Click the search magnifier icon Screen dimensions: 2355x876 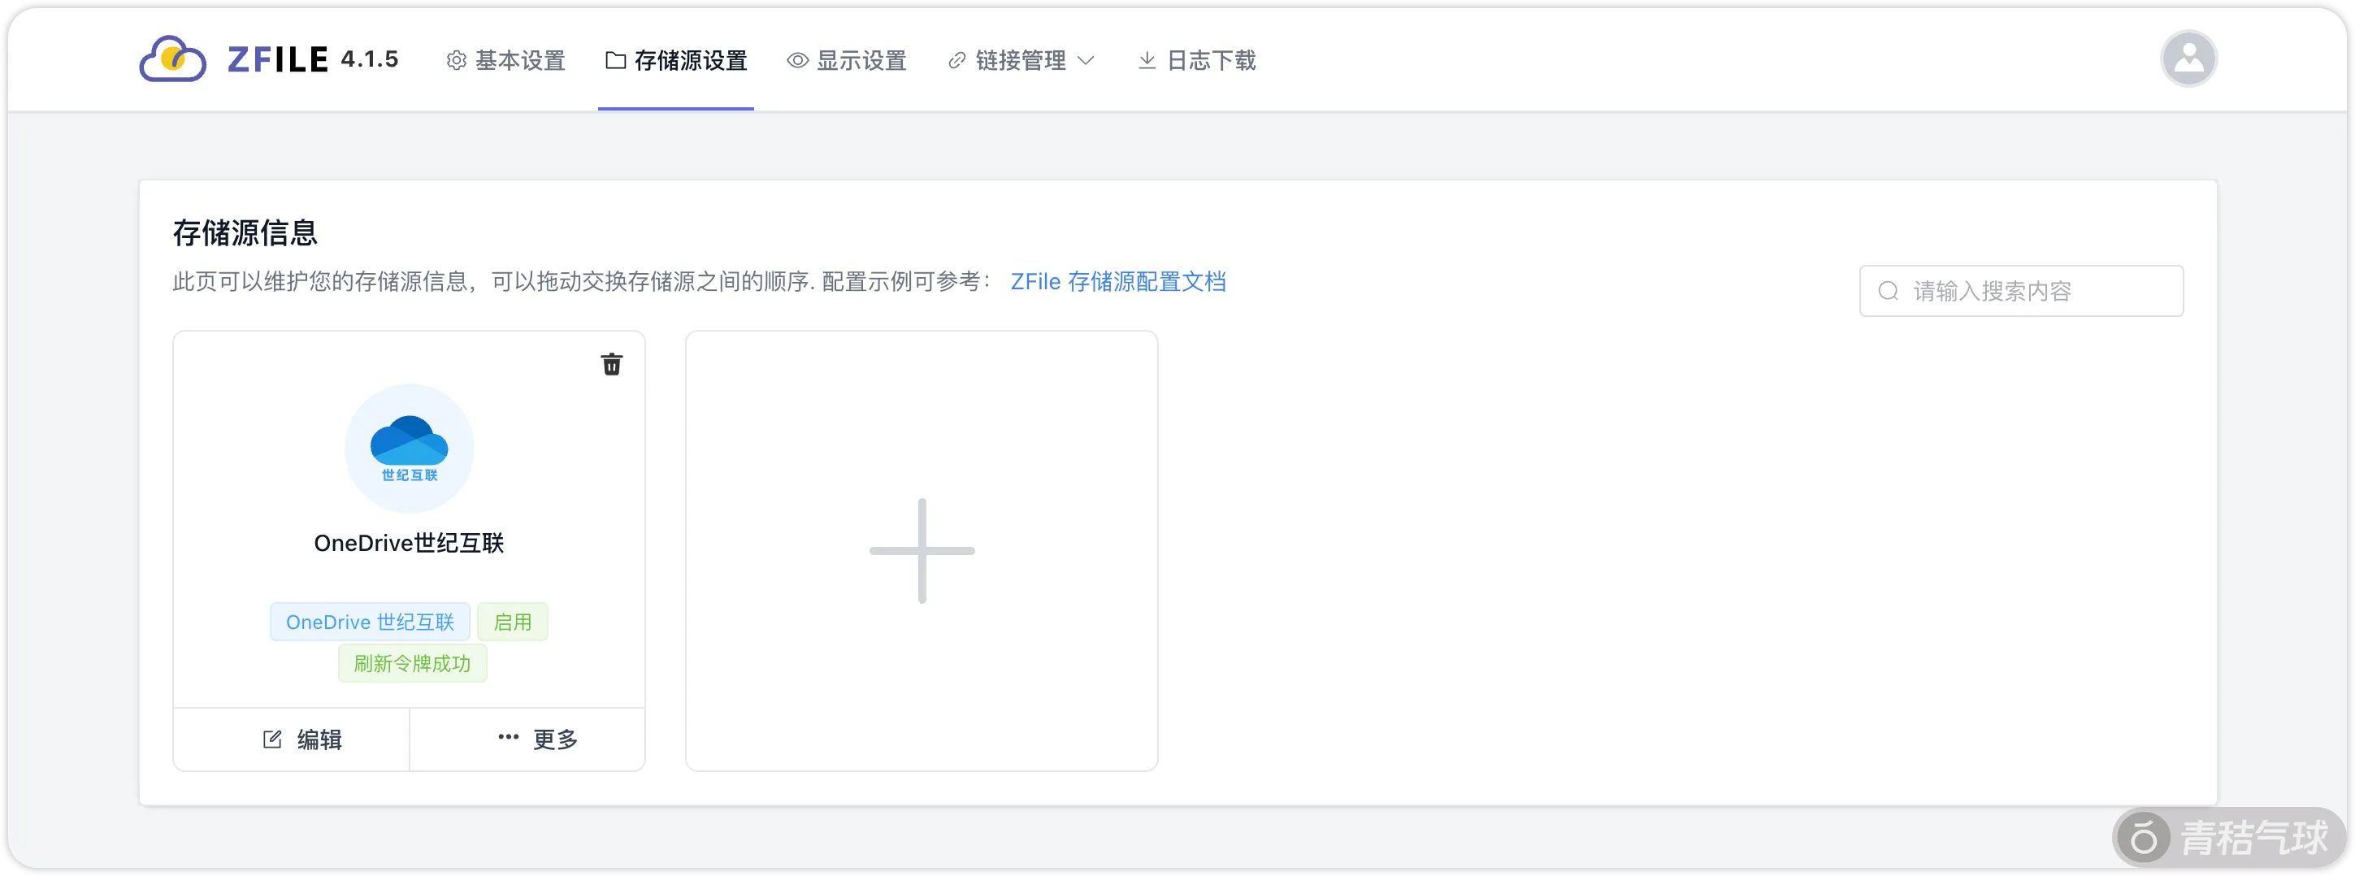click(x=1888, y=291)
